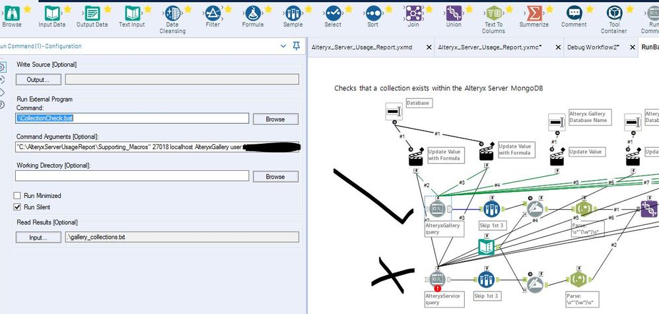
Task: Select the AlteryxService query Run Command tool on canvas
Action: click(x=437, y=279)
